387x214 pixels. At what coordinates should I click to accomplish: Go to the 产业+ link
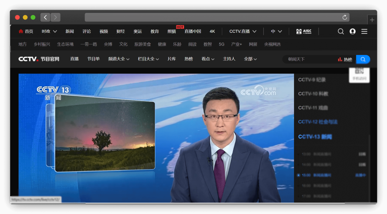coord(237,44)
